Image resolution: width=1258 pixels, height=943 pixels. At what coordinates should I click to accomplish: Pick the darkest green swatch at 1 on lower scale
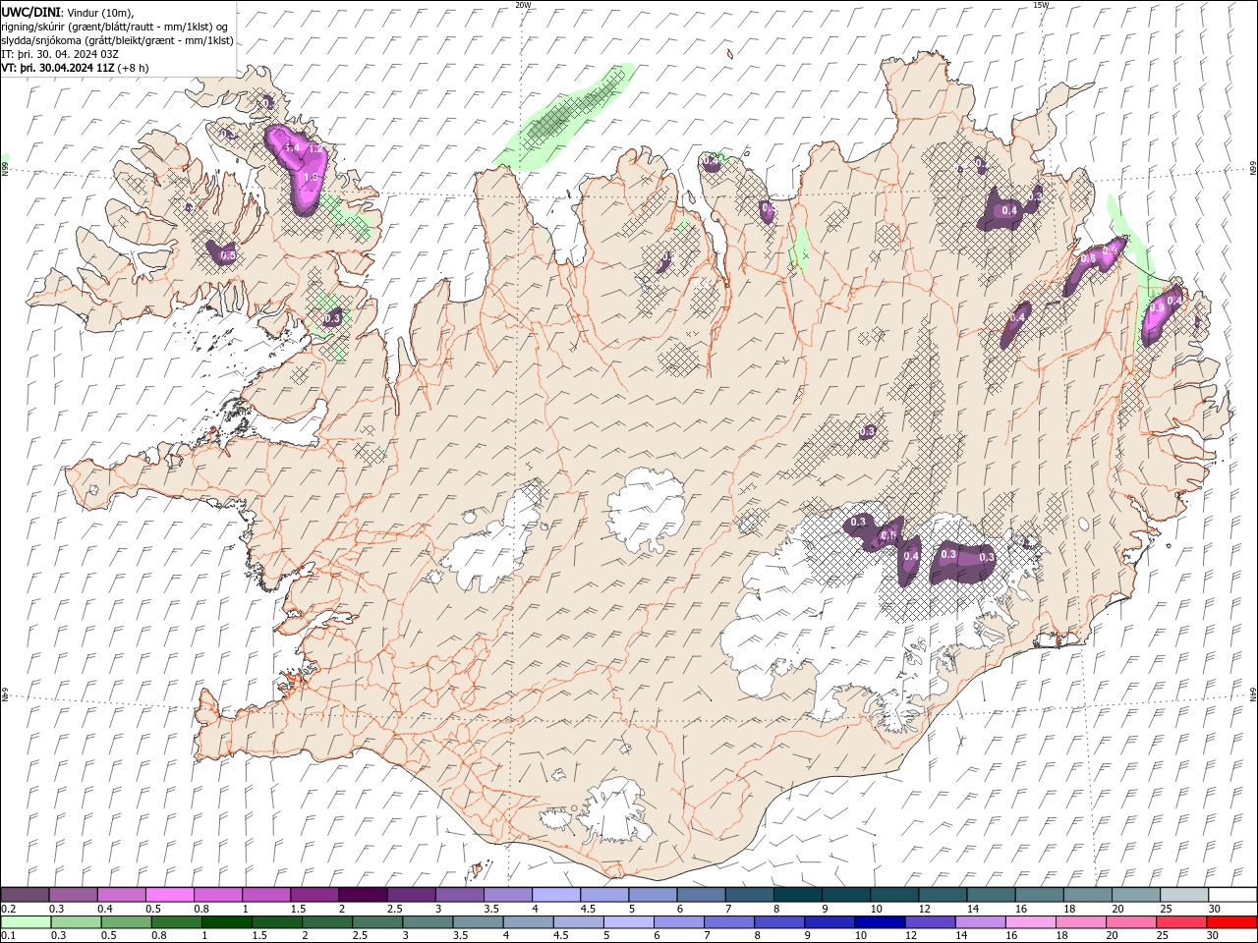(227, 922)
